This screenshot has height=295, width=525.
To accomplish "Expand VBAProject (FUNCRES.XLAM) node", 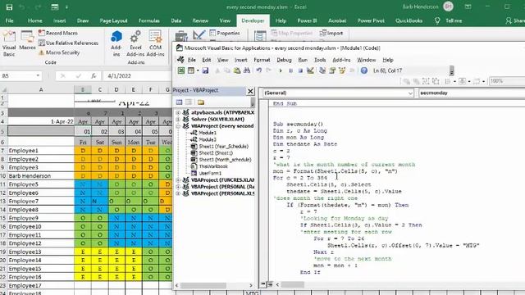I will point(178,180).
